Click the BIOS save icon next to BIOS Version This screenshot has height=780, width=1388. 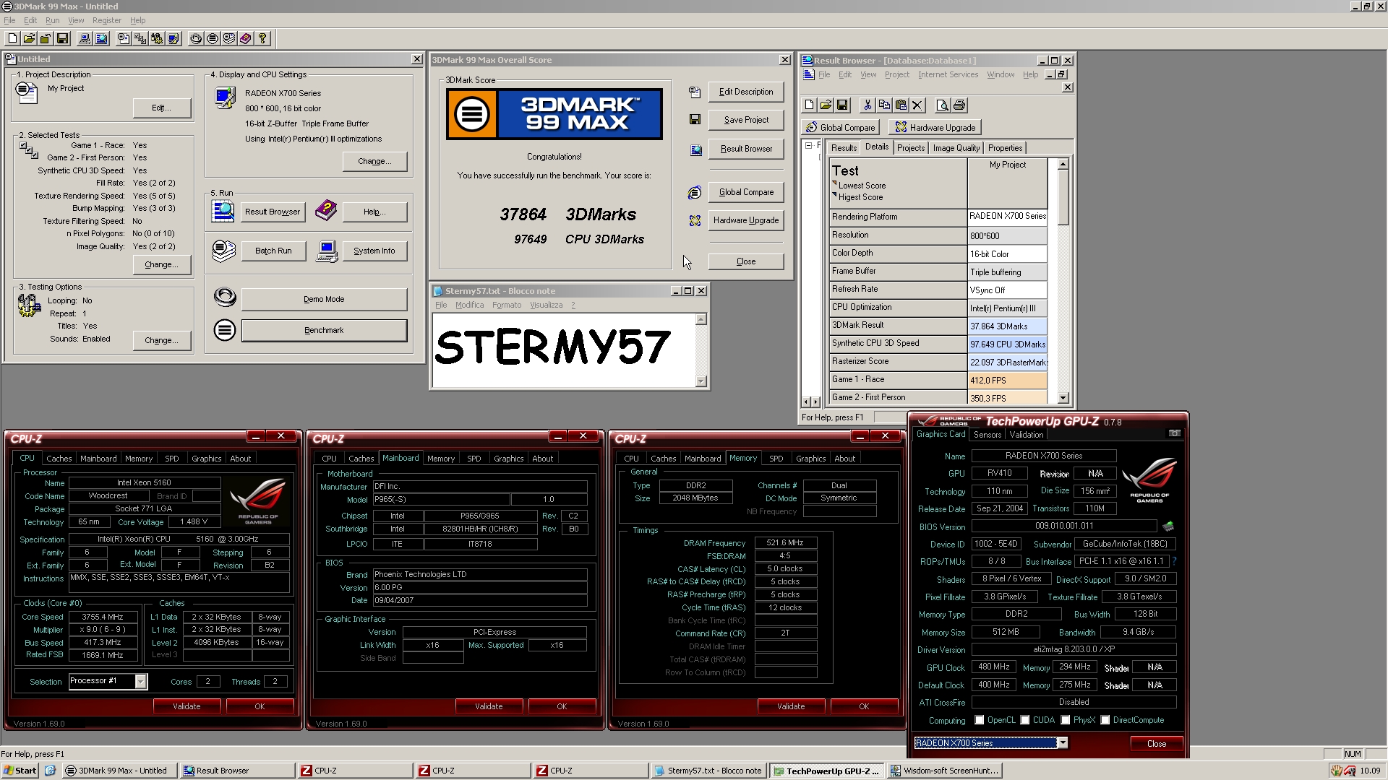point(1168,526)
